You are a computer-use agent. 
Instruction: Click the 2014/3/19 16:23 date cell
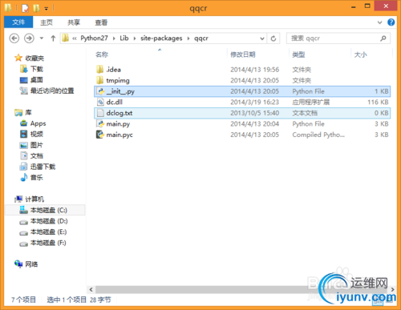pyautogui.click(x=254, y=102)
